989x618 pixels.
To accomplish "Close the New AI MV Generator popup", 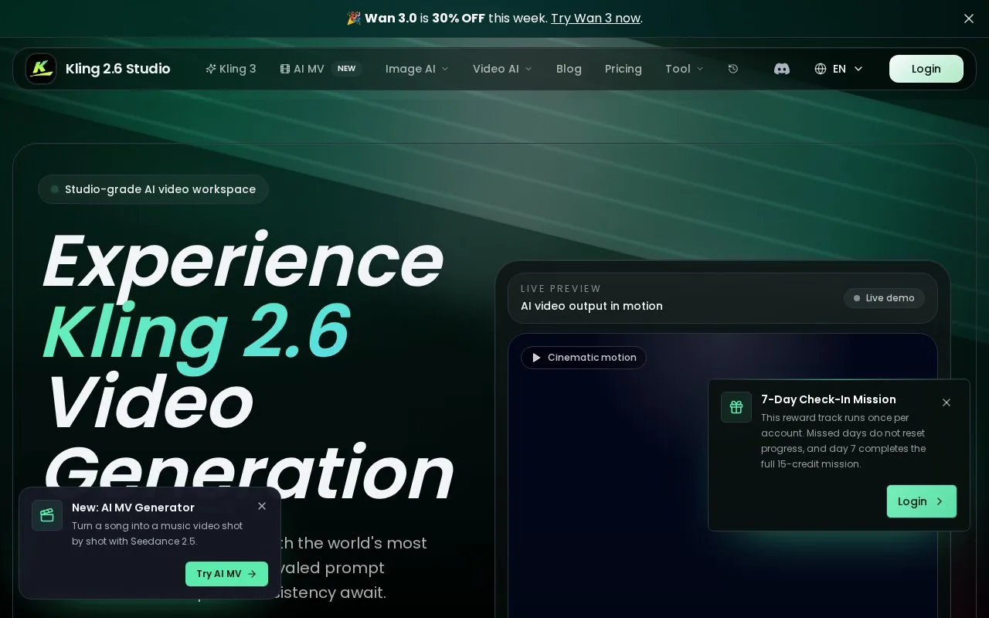I will pos(262,506).
